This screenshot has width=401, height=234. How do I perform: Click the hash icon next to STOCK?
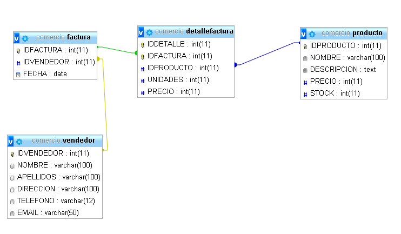[305, 95]
